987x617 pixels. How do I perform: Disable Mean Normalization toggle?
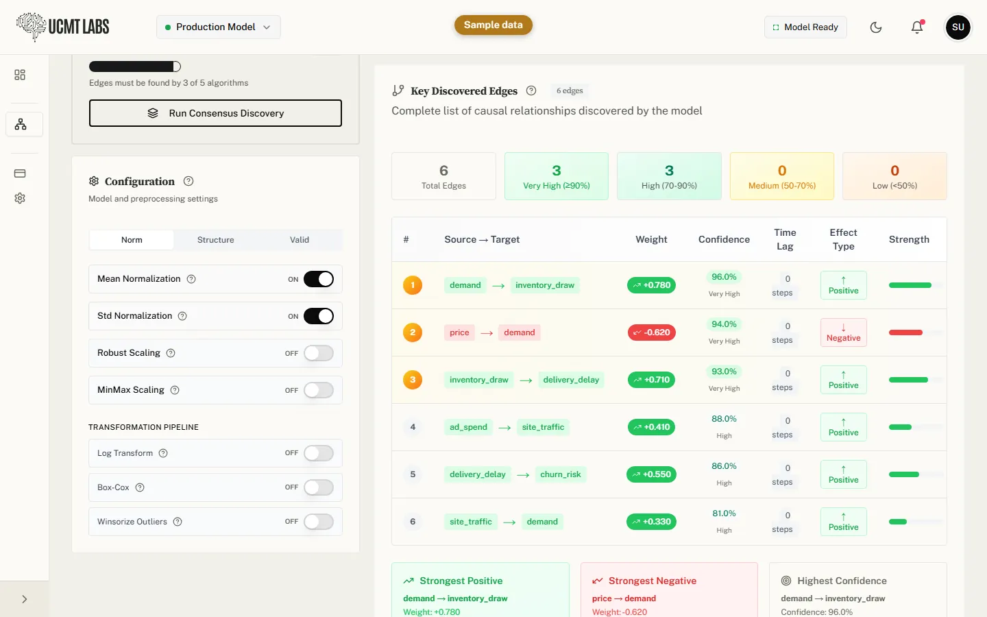319,279
